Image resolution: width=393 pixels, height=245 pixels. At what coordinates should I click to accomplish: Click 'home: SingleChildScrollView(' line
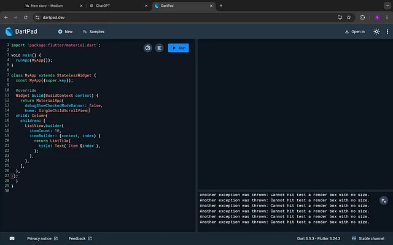click(x=57, y=110)
